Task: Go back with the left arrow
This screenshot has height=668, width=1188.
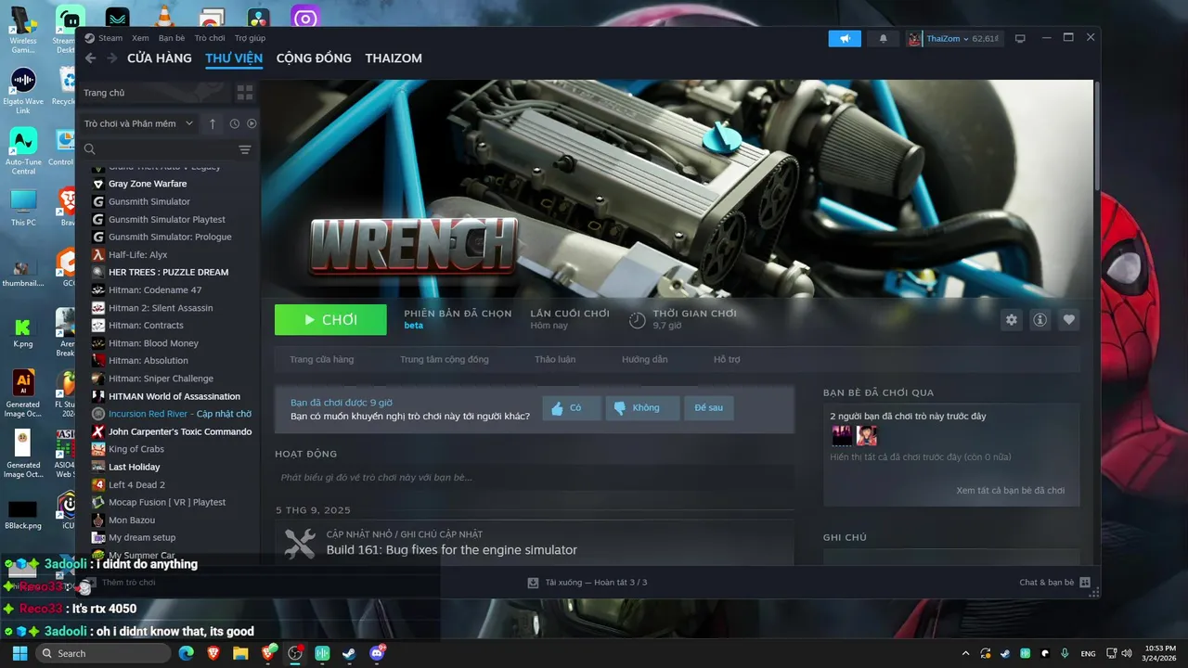Action: pyautogui.click(x=90, y=58)
